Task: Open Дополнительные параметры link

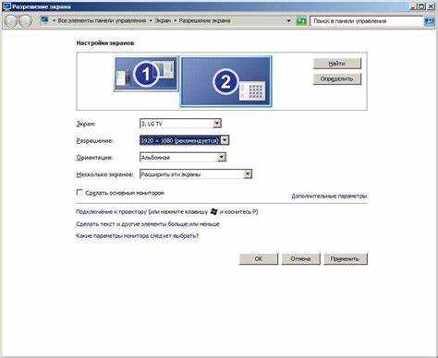Action: tap(329, 196)
